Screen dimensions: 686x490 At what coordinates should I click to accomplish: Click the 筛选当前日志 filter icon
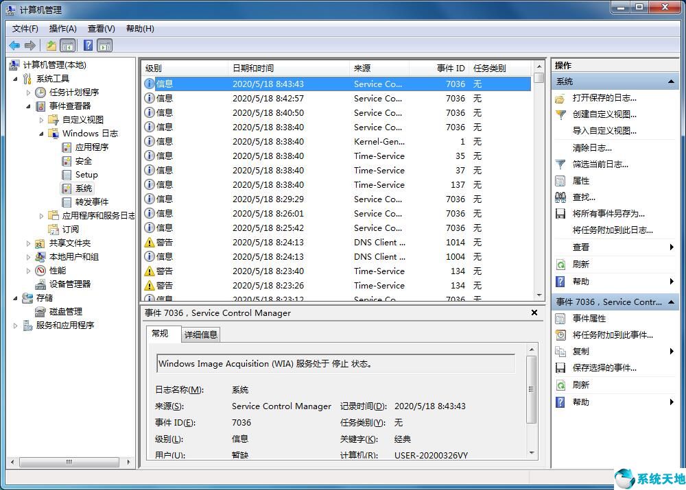[561, 164]
